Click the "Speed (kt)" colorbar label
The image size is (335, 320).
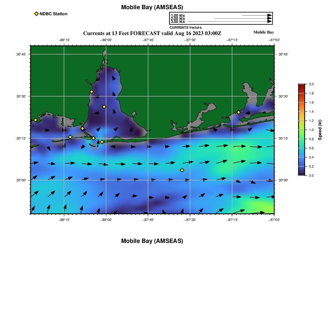click(320, 130)
